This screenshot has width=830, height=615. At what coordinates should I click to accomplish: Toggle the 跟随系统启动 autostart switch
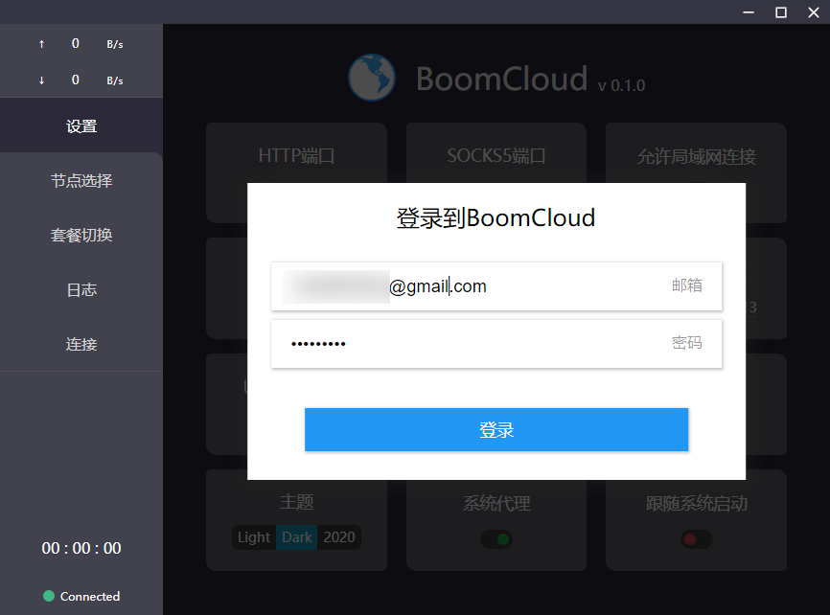pyautogui.click(x=696, y=539)
